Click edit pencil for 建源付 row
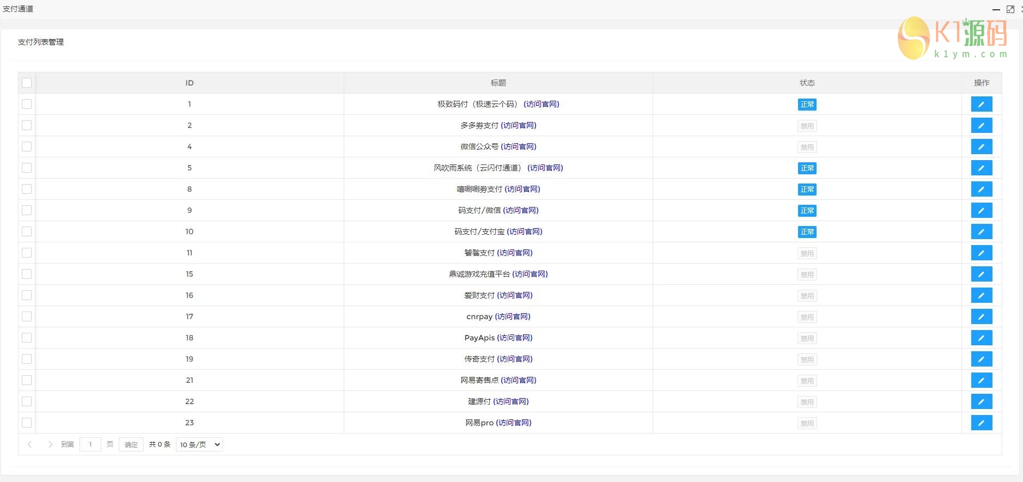This screenshot has width=1023, height=482. click(981, 401)
